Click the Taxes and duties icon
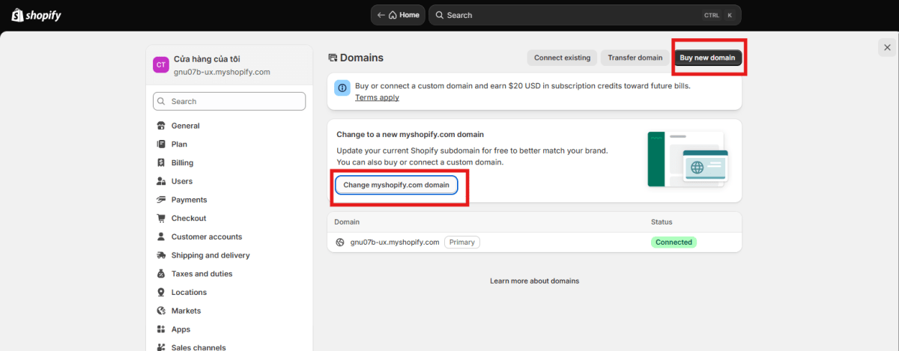The height and width of the screenshot is (351, 899). pos(161,274)
